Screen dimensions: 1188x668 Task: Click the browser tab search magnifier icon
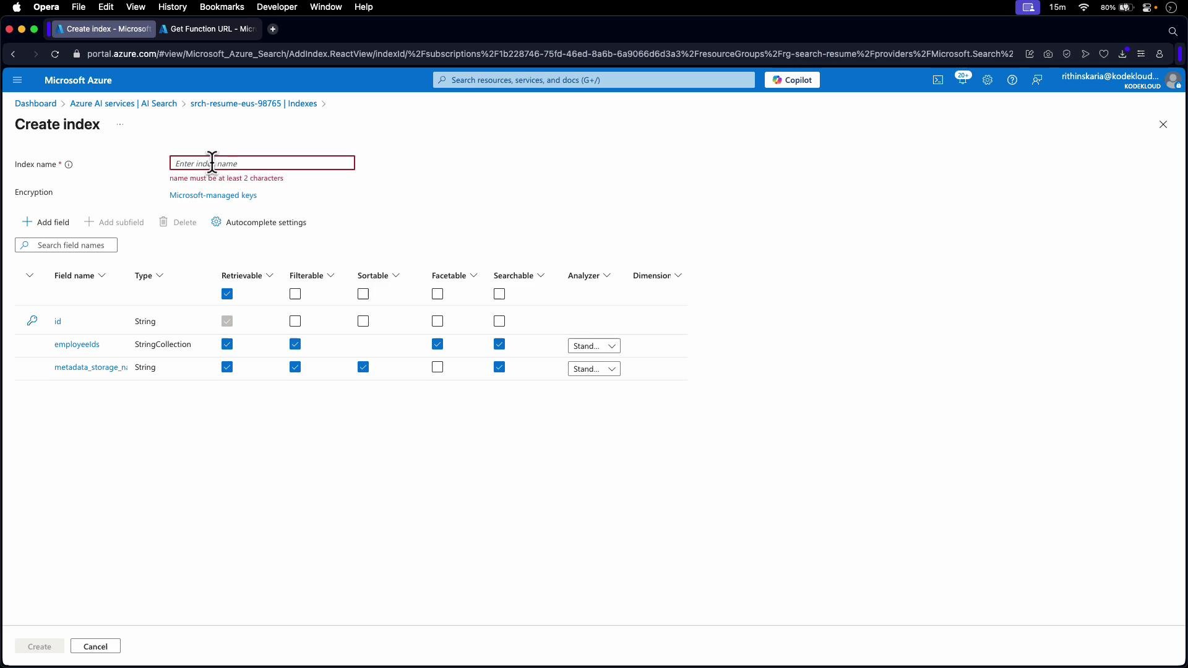coord(1173,31)
